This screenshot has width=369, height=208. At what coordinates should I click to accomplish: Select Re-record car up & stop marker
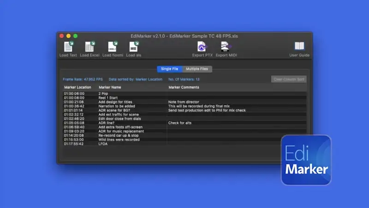point(119,135)
